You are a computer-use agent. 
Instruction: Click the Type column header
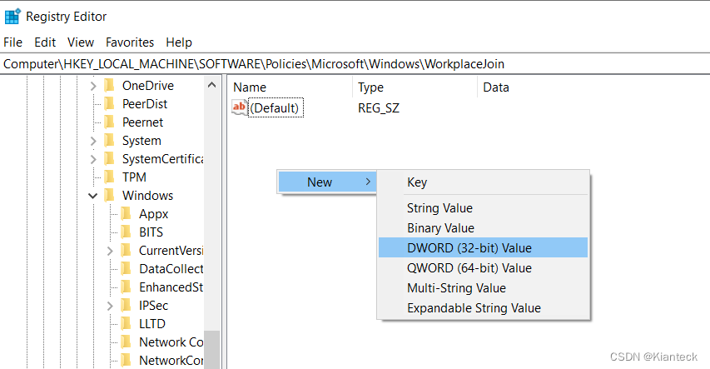click(415, 87)
